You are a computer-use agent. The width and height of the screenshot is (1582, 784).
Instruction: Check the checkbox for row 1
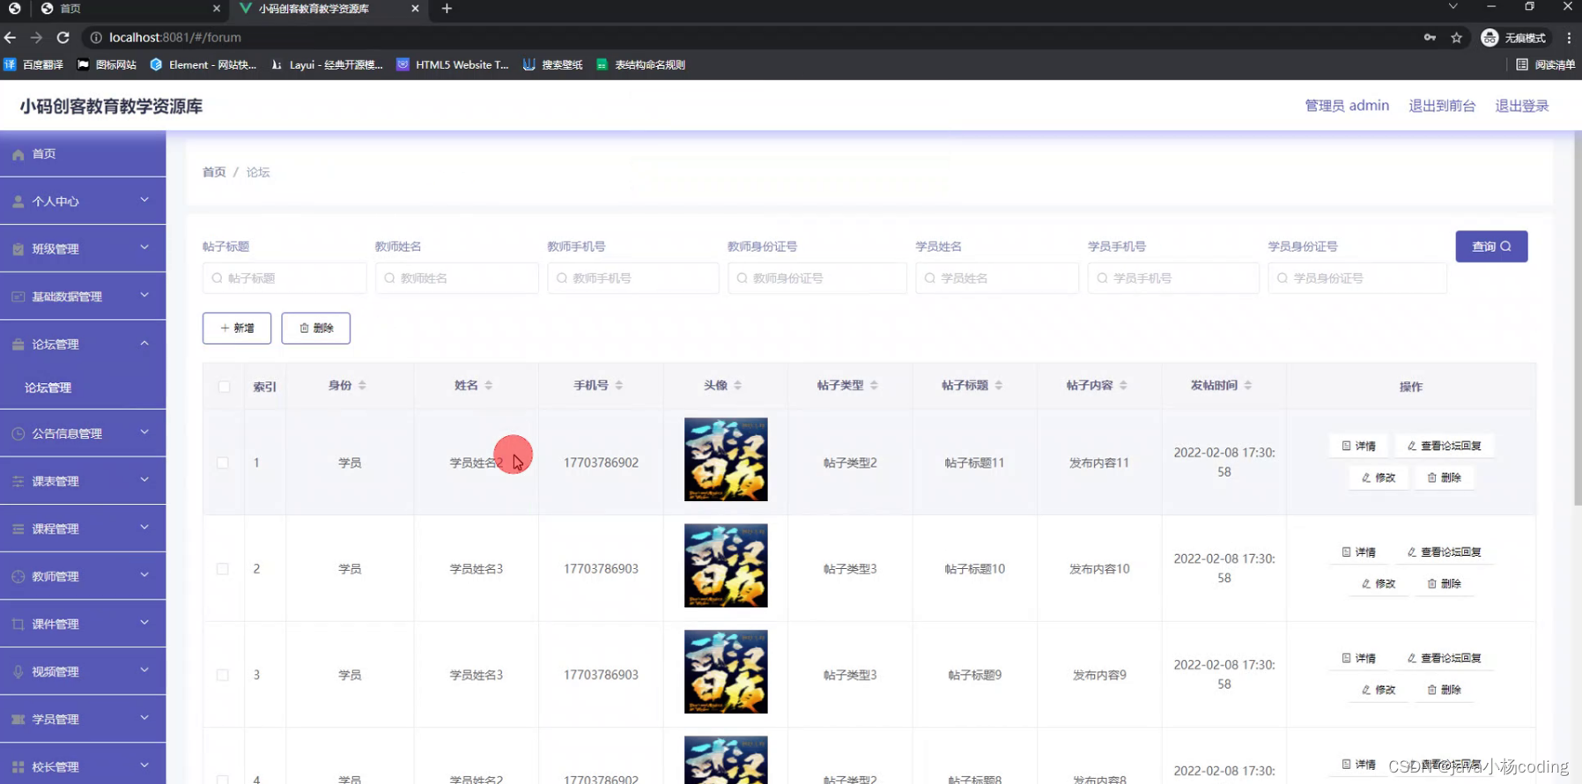[x=223, y=462]
